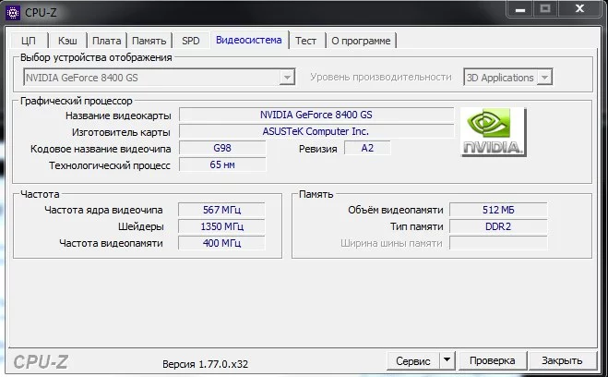Minimize the CPU-Z window
The height and width of the screenshot is (377, 608).
[520, 9]
